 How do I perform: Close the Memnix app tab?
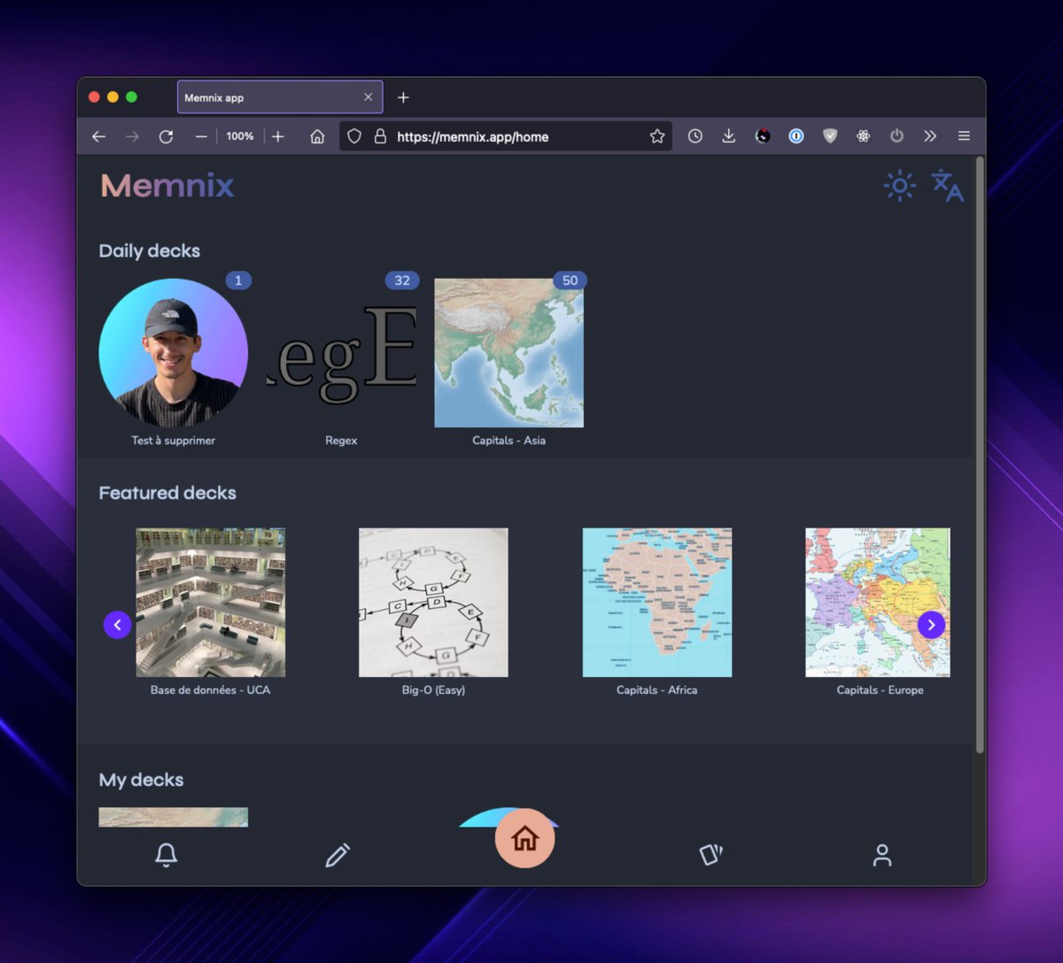pyautogui.click(x=369, y=97)
